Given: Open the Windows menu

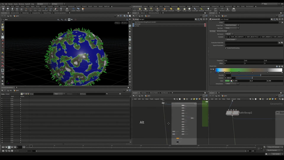Looking at the screenshot, I should tap(21, 4).
